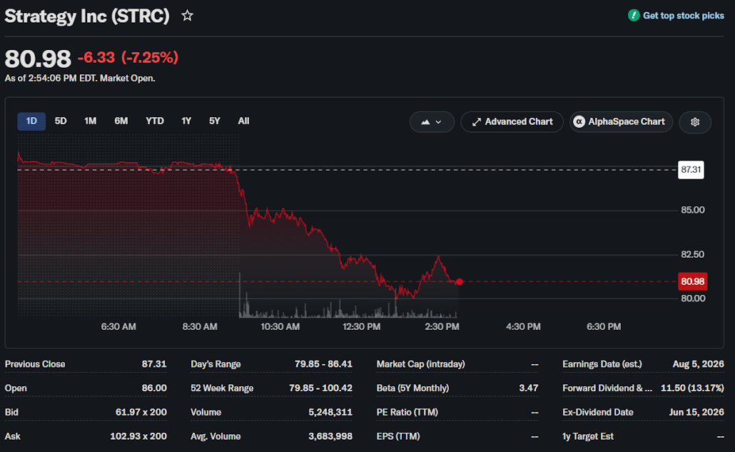Click 52 Week Range 79.85 - 100.42
735x452 pixels.
point(320,388)
